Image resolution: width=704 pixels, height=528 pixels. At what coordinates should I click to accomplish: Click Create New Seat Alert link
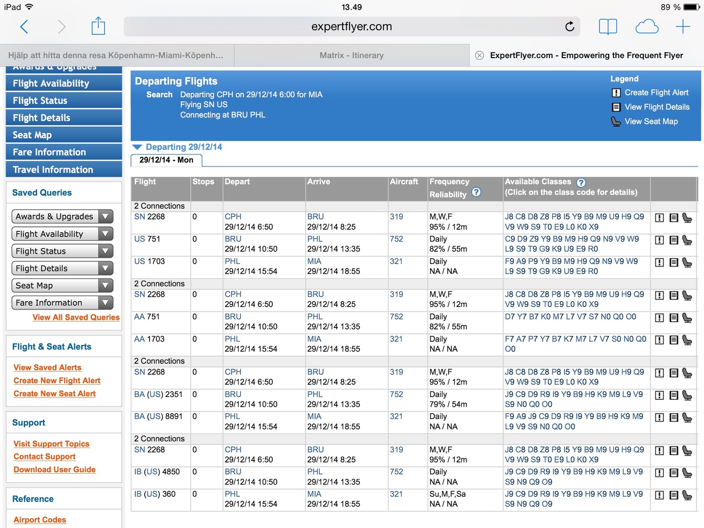pos(54,394)
